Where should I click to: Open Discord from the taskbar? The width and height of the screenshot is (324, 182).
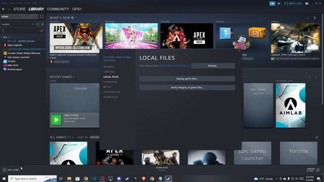tap(119, 178)
